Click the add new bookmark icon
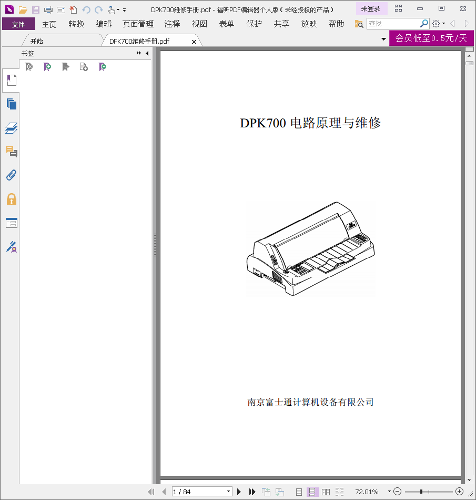The height and width of the screenshot is (500, 476). tap(47, 67)
